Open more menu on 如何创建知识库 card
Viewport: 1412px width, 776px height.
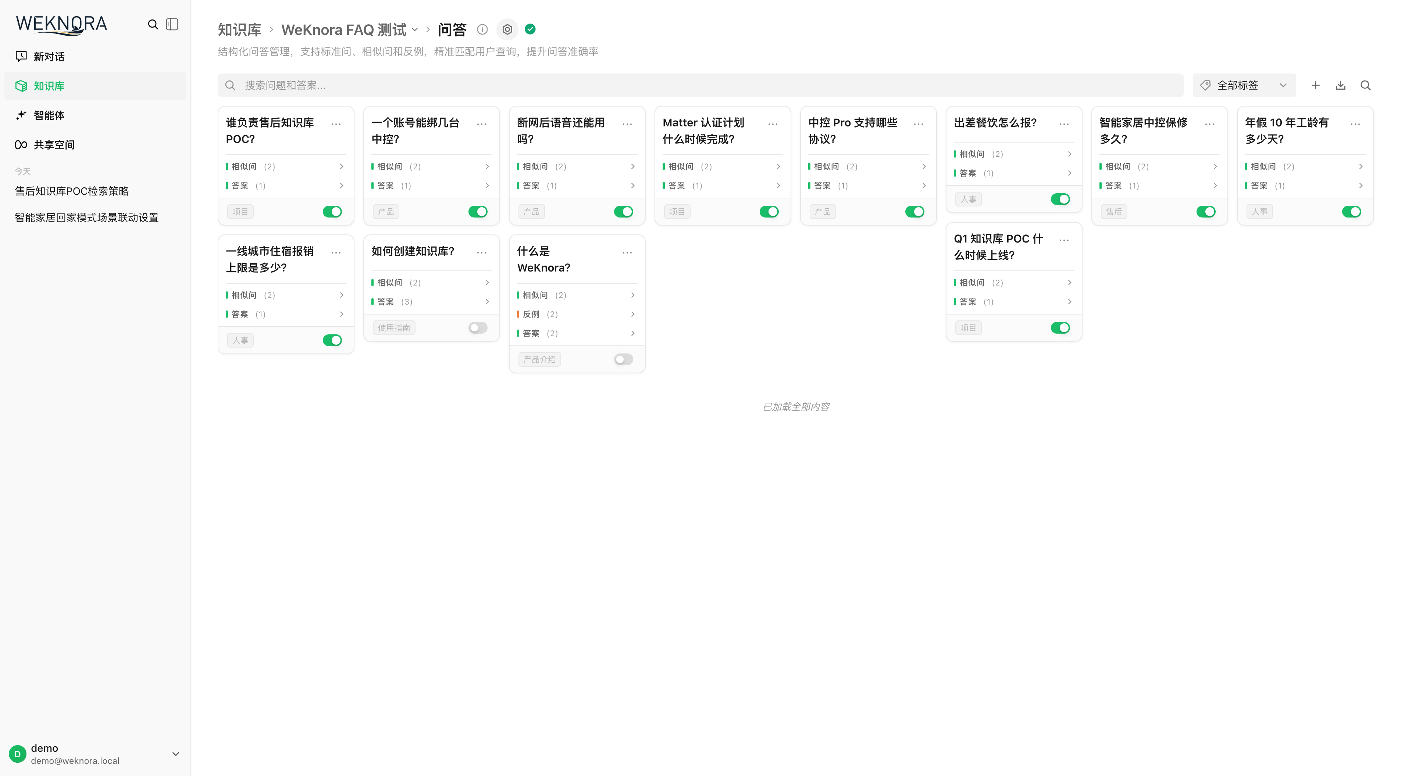482,253
